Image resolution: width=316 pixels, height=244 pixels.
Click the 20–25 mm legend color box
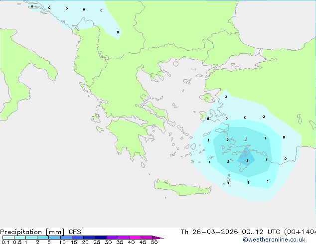tap(89, 238)
